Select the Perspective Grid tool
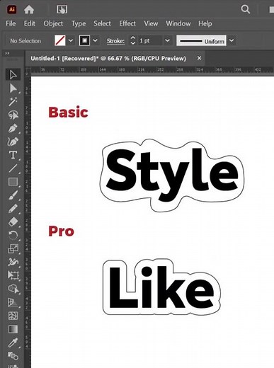The height and width of the screenshot is (368, 274). (x=13, y=302)
